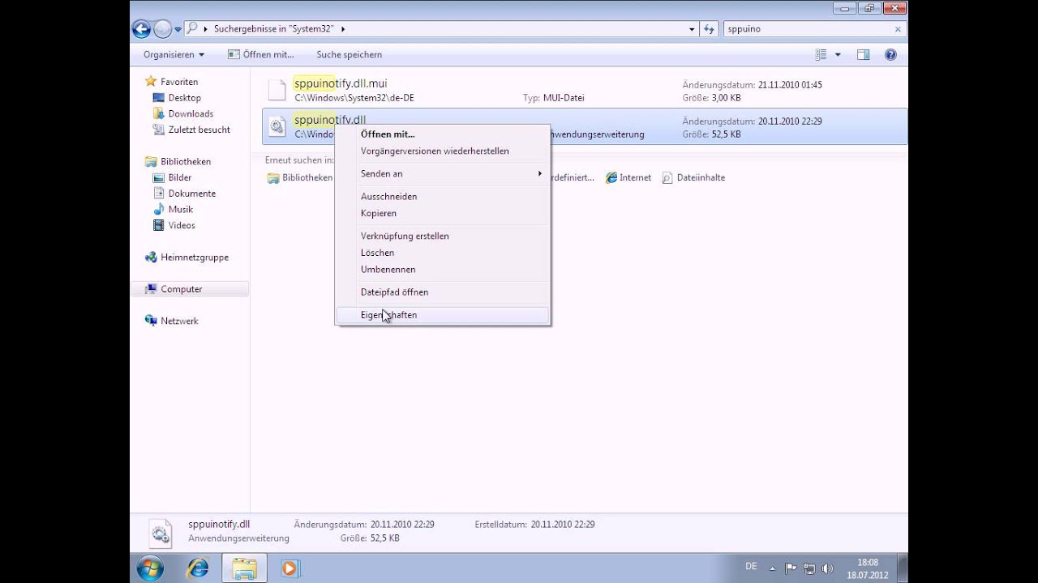The image size is (1038, 583).
Task: Open the view options dropdown arrow
Action: (x=838, y=54)
